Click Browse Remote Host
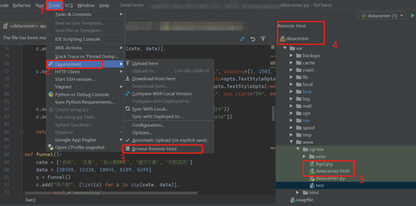The height and width of the screenshot is (206, 416). tap(169, 149)
